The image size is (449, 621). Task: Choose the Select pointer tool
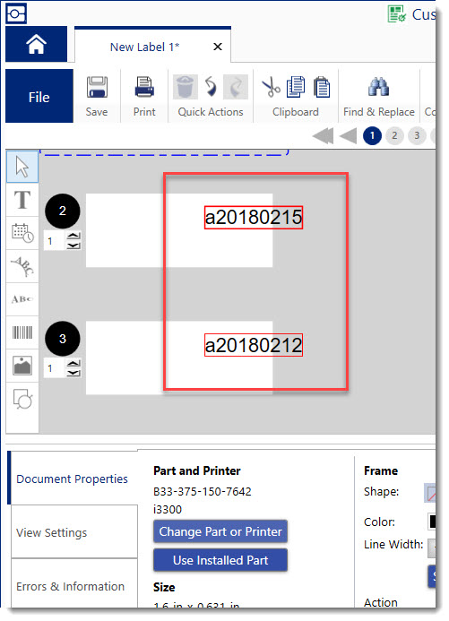(22, 167)
